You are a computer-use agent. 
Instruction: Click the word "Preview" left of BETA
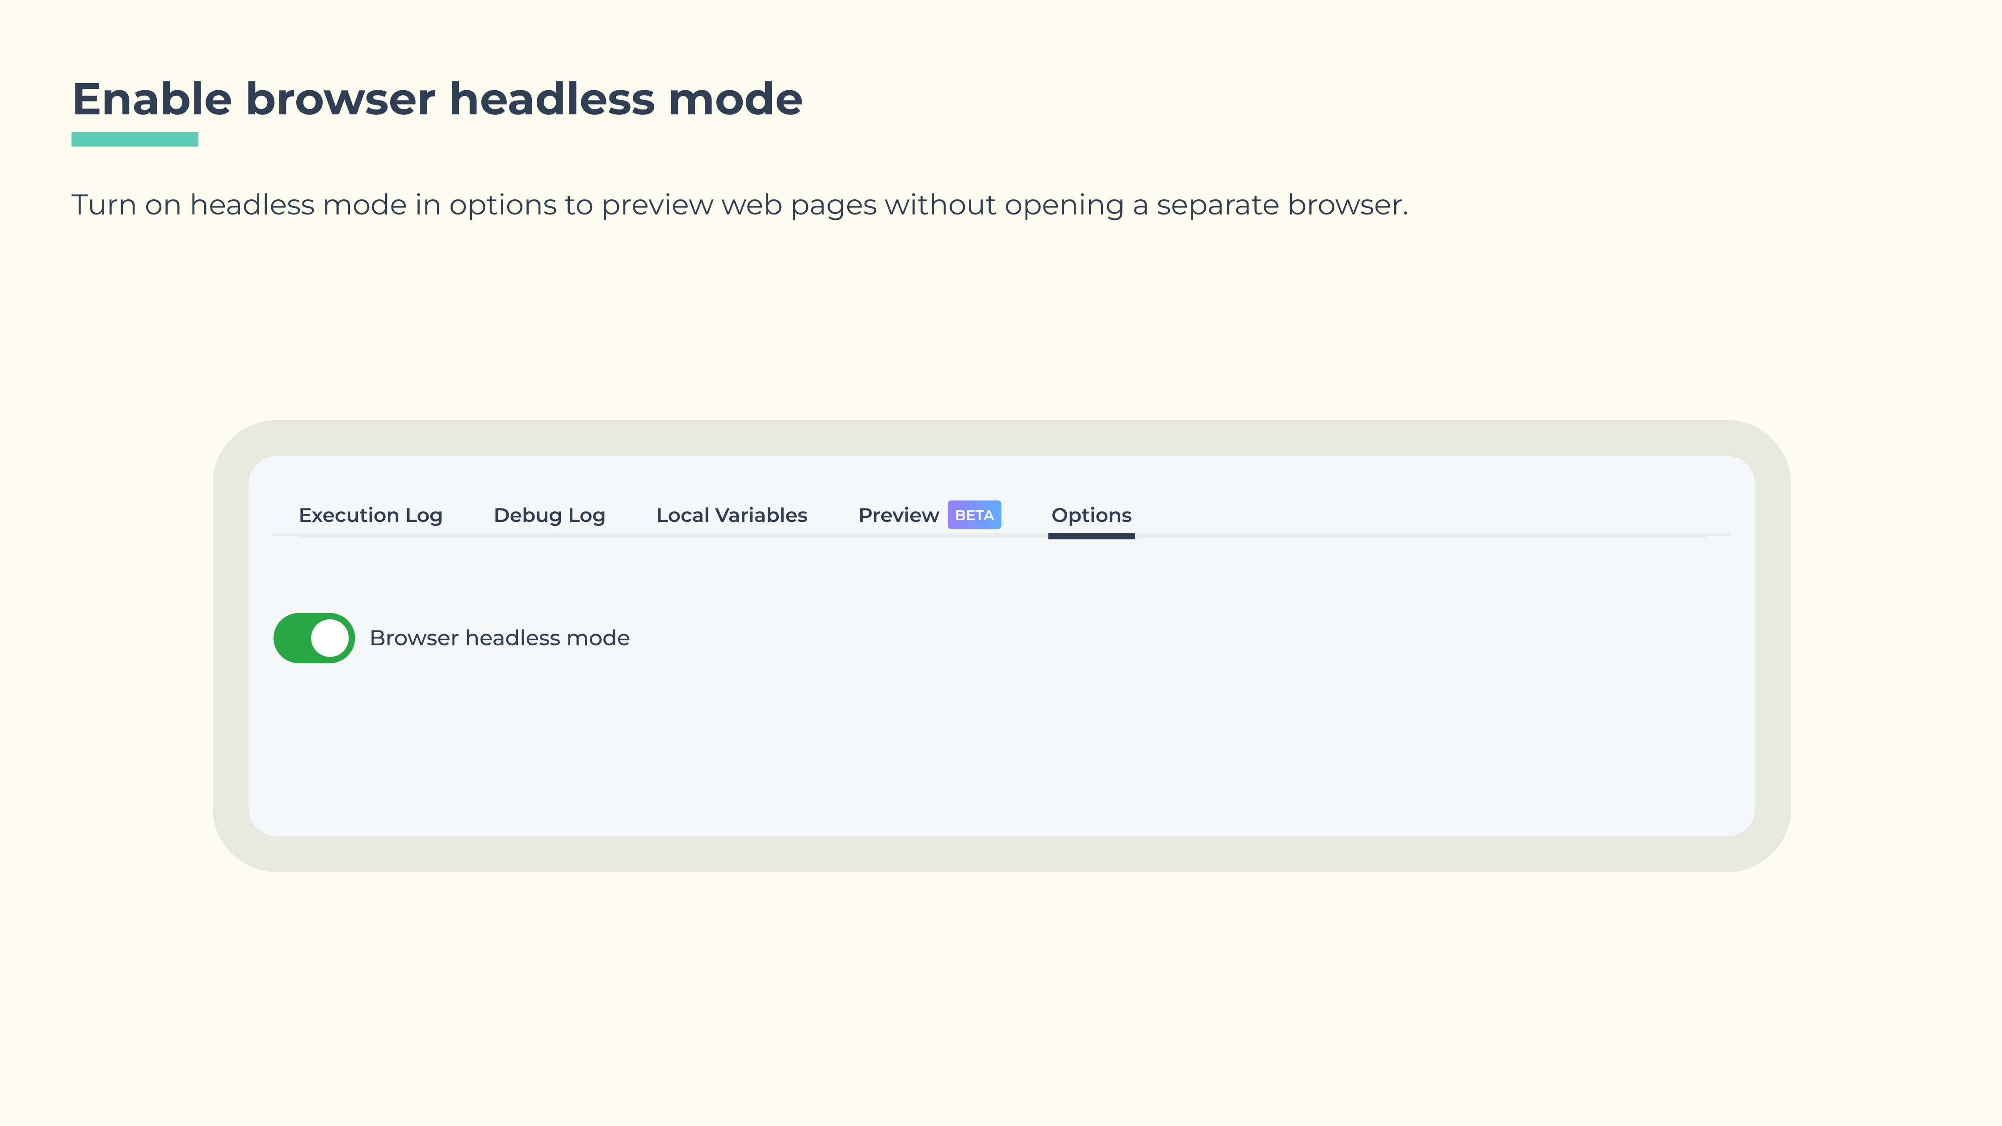click(898, 515)
